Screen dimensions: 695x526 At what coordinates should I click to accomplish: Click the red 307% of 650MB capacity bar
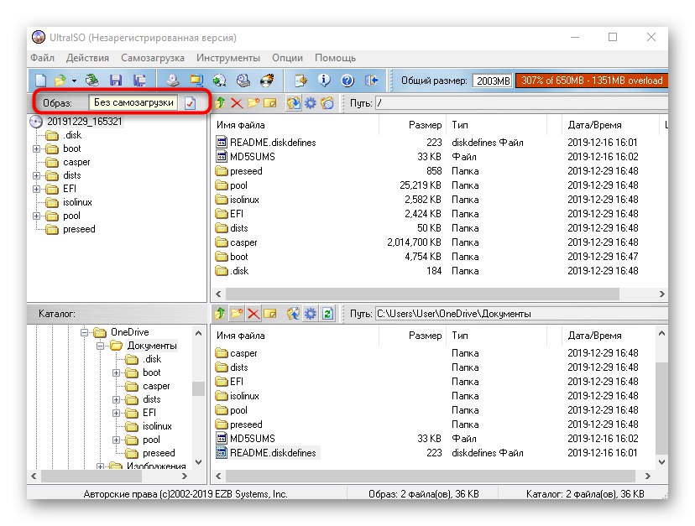592,81
